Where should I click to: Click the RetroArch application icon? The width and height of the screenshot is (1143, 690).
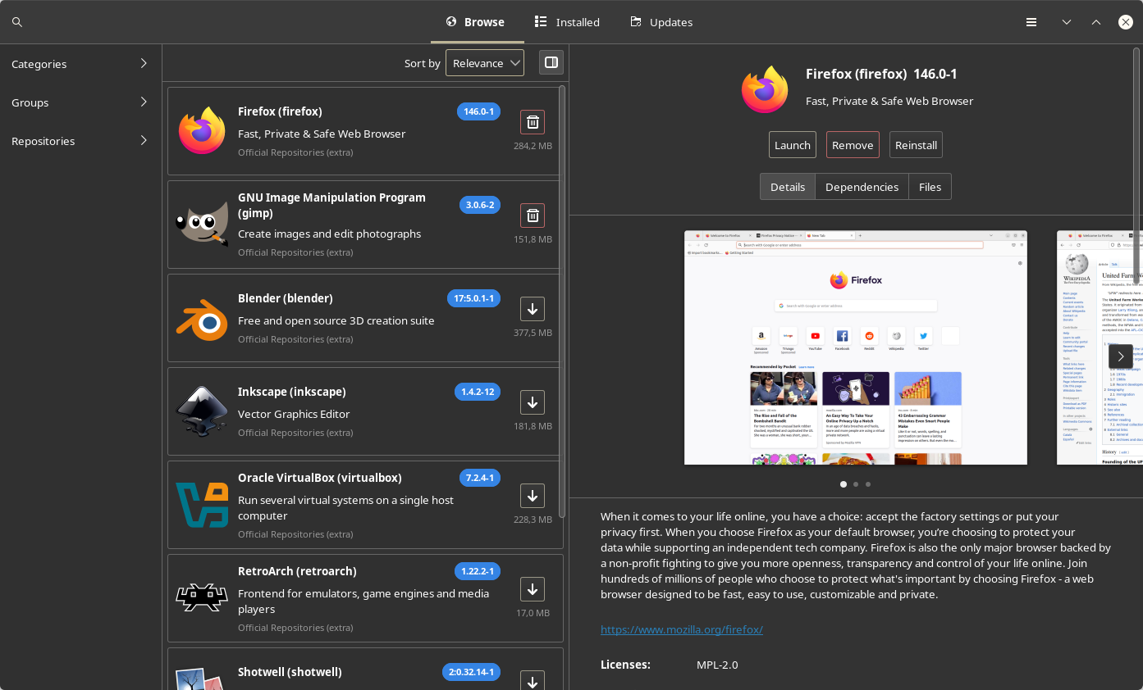click(x=201, y=598)
